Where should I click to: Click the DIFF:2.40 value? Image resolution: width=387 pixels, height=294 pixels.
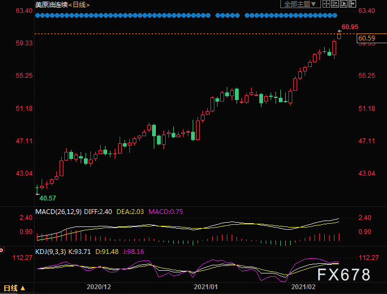98,212
